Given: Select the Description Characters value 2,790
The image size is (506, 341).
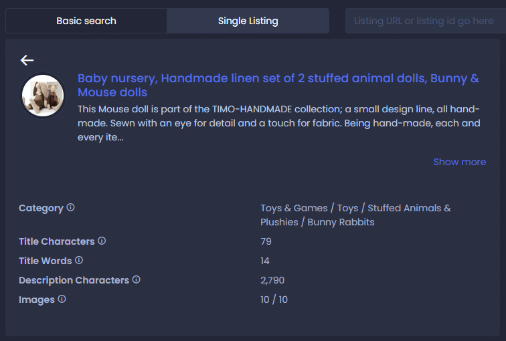Looking at the screenshot, I should tap(272, 280).
